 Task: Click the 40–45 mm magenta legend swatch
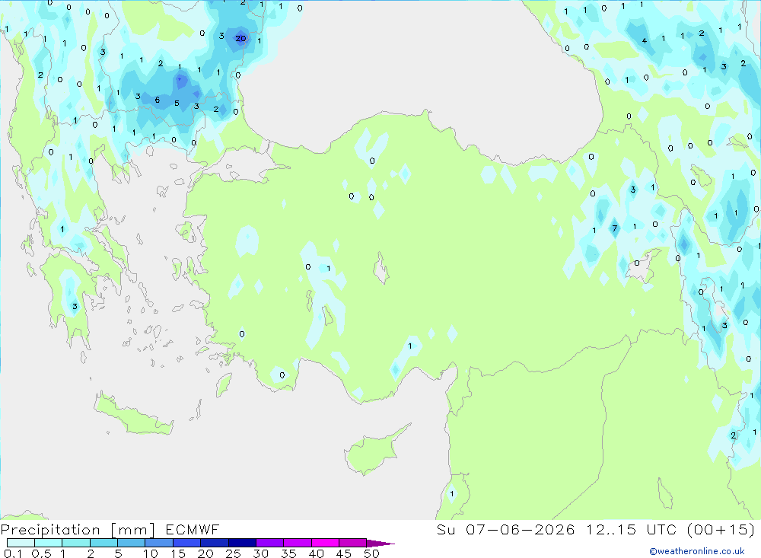pyautogui.click(x=325, y=543)
